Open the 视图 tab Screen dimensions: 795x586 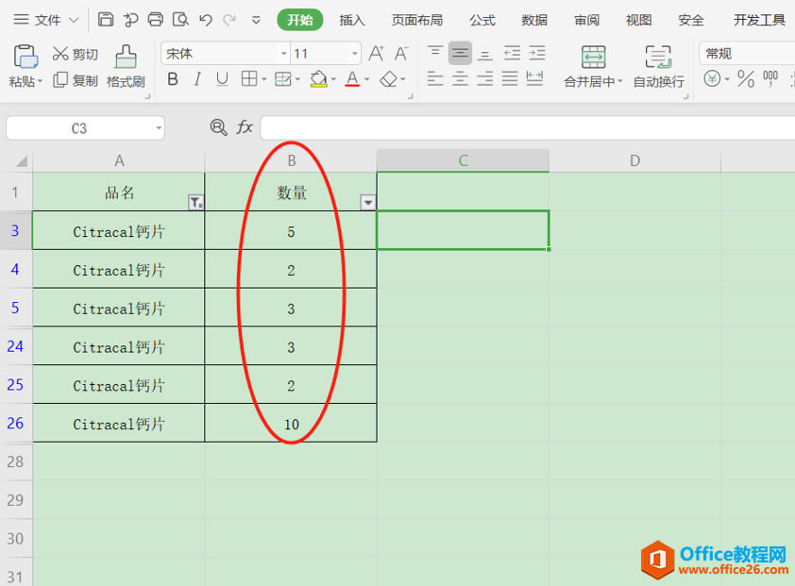[x=638, y=20]
